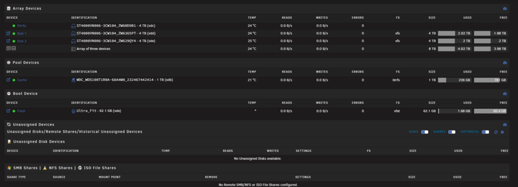Click the DISKS label in Unassigned Devices

(x=413, y=132)
